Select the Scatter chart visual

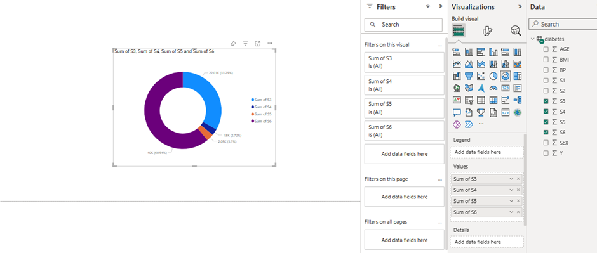click(481, 76)
